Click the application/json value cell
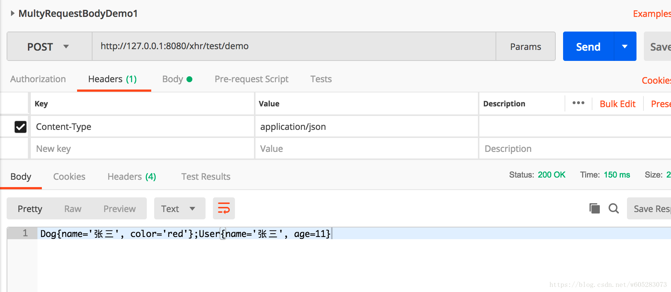The height and width of the screenshot is (292, 671). click(x=366, y=127)
